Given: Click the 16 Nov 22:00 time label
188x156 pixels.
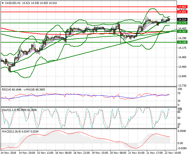Looking at the screenshot, I should pyautogui.click(x=82, y=153).
